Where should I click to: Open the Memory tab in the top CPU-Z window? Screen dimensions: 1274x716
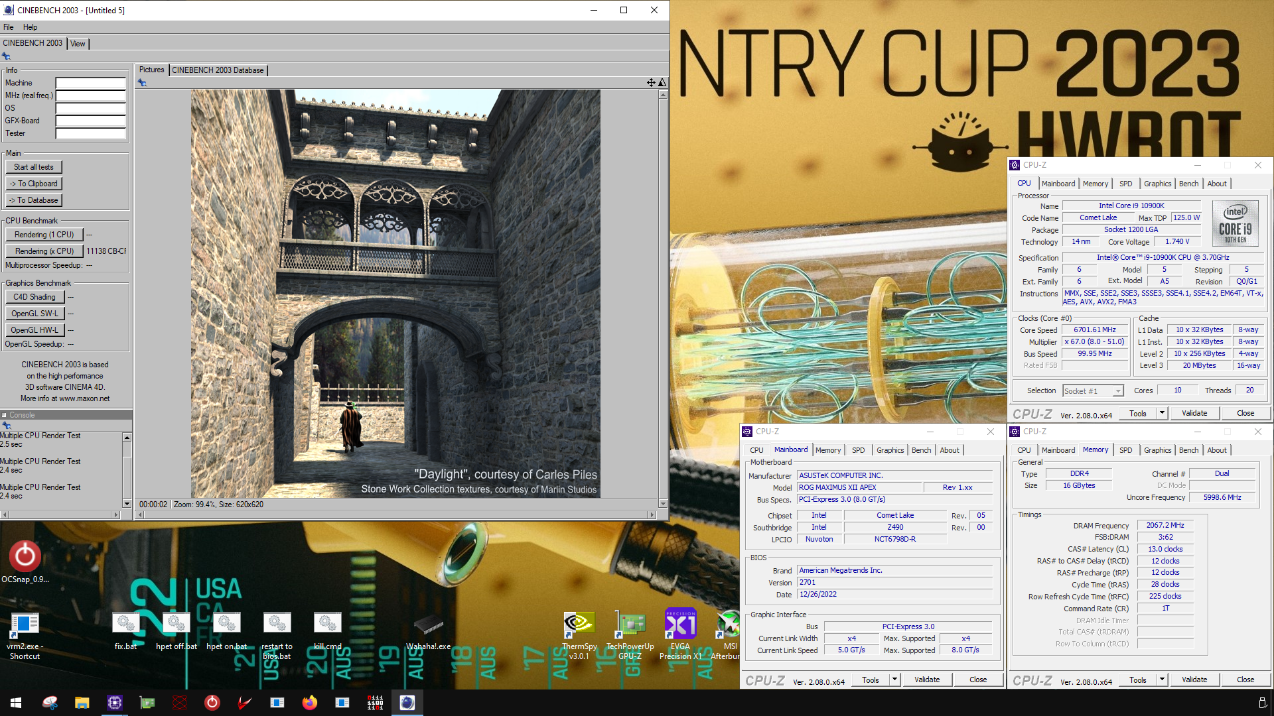[x=1095, y=184]
